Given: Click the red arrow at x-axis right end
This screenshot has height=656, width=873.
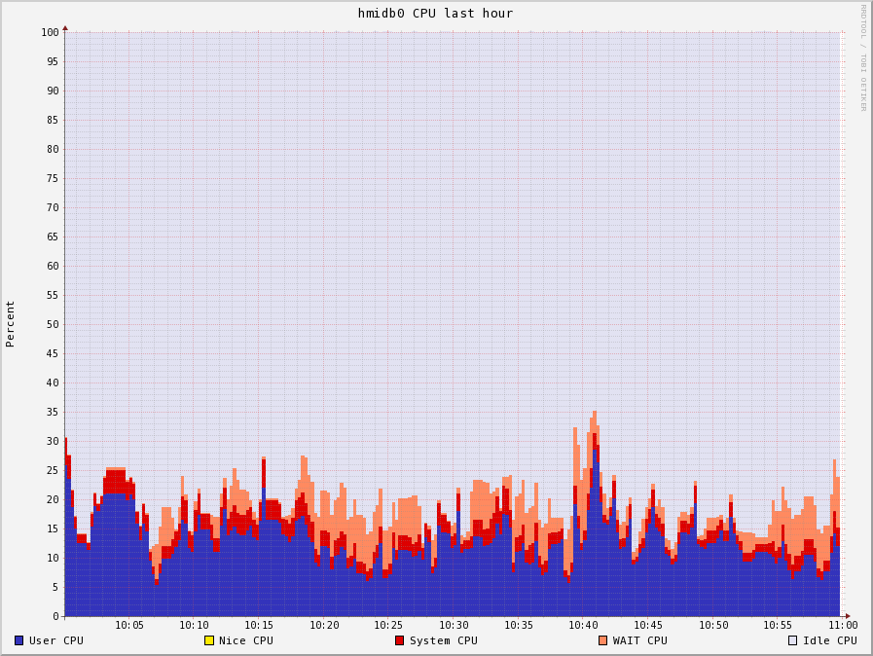Looking at the screenshot, I should pos(848,616).
